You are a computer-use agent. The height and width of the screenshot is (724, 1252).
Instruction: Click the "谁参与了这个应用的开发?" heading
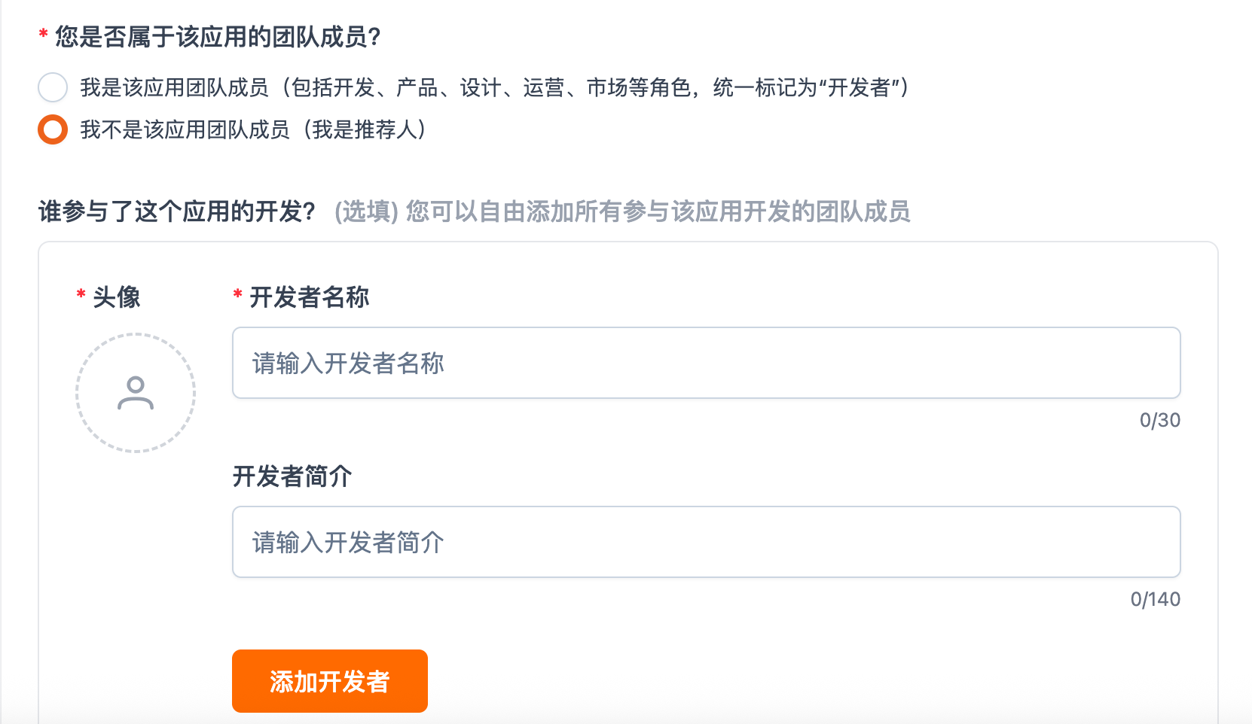click(x=177, y=211)
